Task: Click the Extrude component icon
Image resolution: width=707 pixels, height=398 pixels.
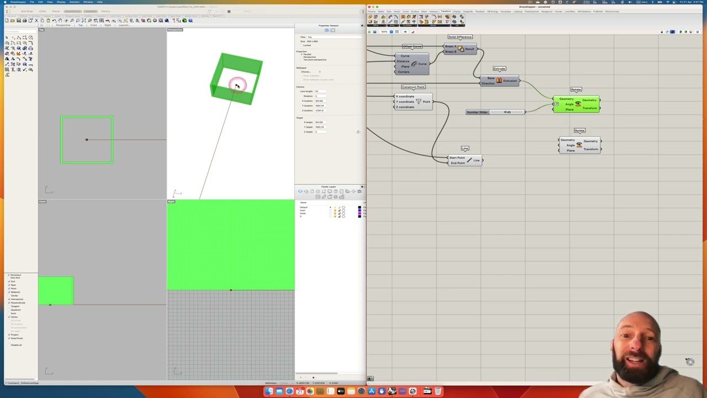Action: (499, 81)
